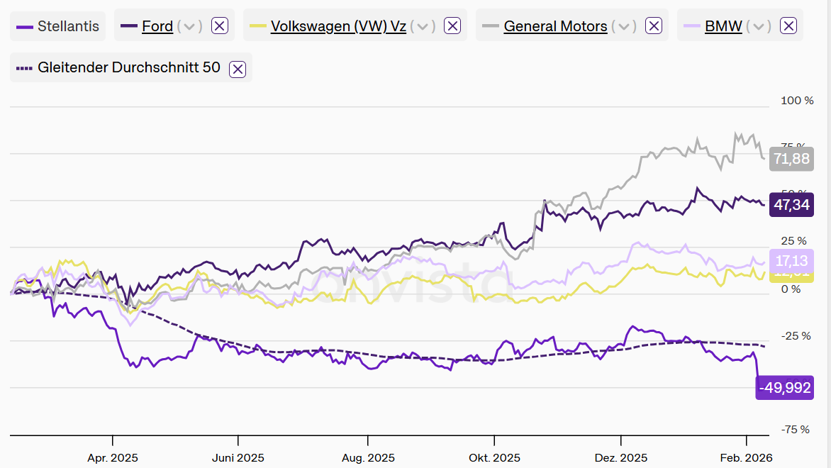Click the Okt. 2025 axis label
Viewport: 831px width, 468px height.
[494, 458]
